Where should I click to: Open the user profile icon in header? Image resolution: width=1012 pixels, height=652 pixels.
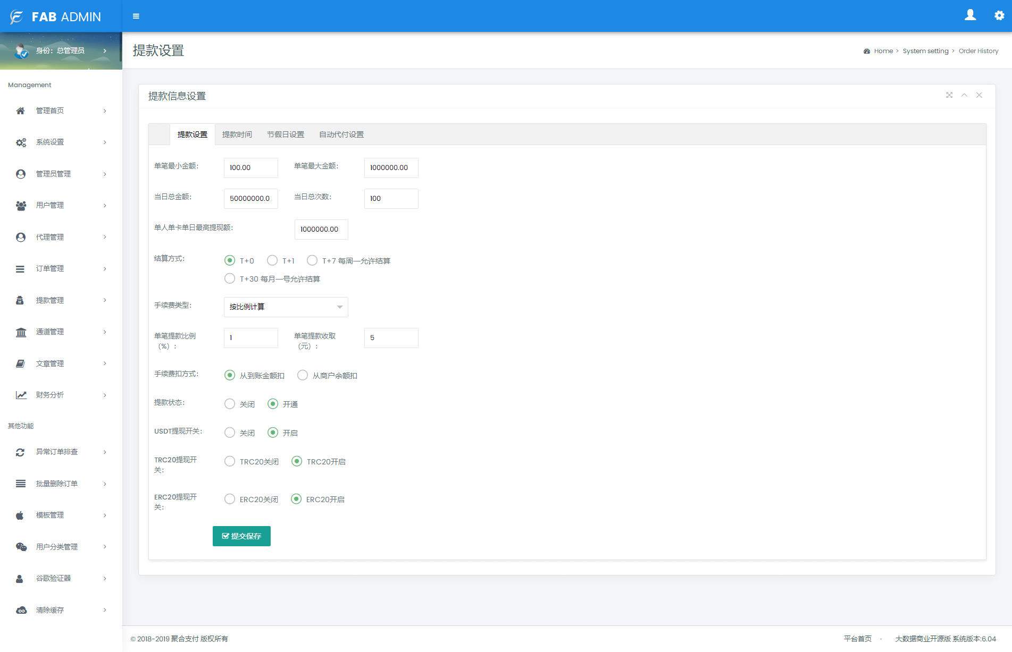tap(970, 15)
